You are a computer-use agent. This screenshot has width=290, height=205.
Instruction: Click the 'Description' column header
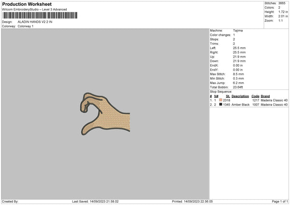240,96
